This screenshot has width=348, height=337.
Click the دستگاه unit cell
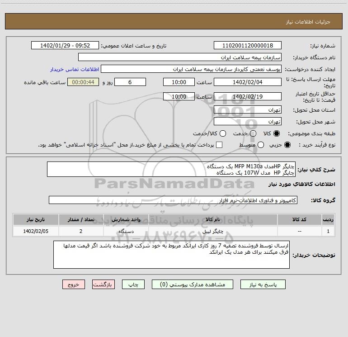pyautogui.click(x=126, y=231)
